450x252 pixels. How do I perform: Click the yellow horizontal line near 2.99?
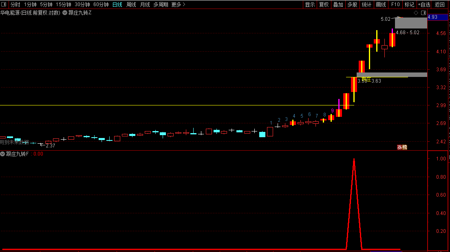click(x=177, y=105)
